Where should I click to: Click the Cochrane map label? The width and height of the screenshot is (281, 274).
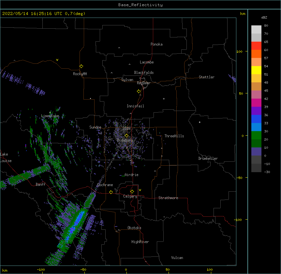(105, 185)
